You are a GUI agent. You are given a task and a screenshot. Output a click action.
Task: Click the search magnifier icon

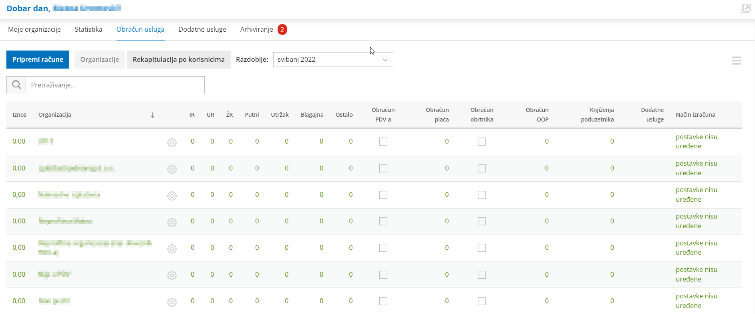click(x=16, y=85)
